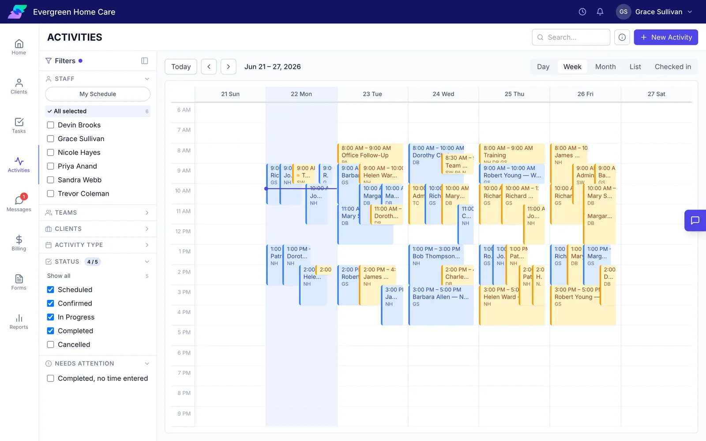Screen dimensions: 706x441
Task: Collapse the NEEDS ATTENTION section
Action: coord(98,364)
